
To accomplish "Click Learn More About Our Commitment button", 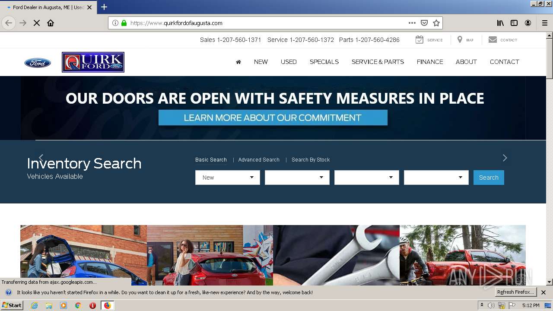I will [273, 117].
